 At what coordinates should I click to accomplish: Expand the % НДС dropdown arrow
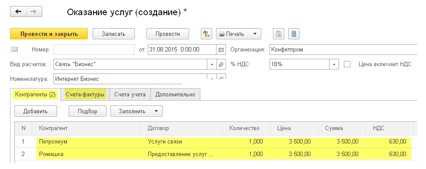tap(334, 64)
